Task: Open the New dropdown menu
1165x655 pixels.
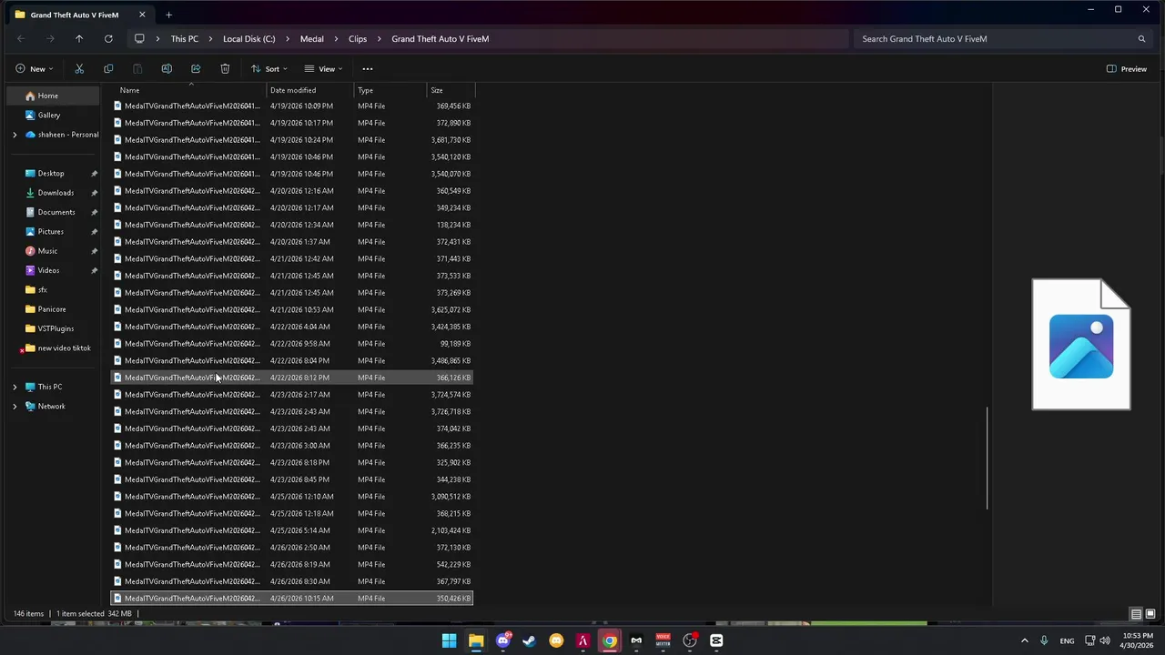Action: click(34, 68)
